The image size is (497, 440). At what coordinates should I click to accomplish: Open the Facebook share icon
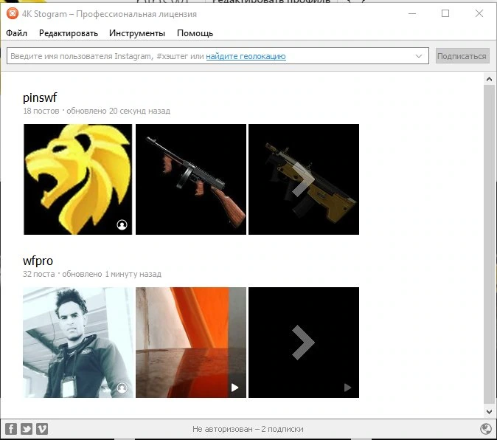point(11,429)
